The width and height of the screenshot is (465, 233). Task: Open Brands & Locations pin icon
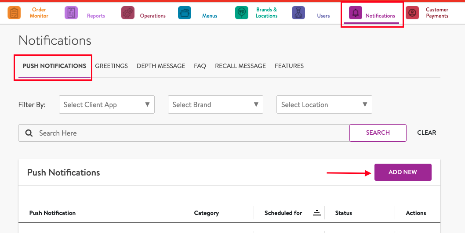click(x=241, y=13)
